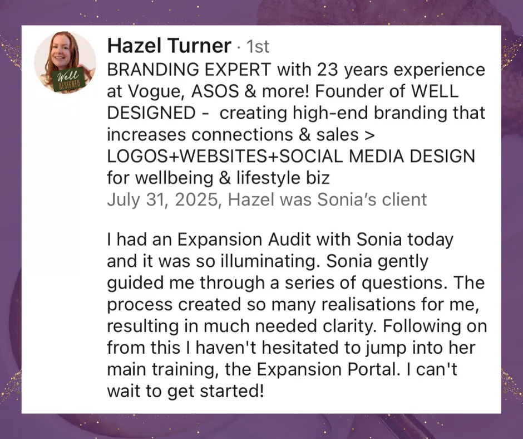The image size is (523, 439).
Task: Open the Hazel Turner name link
Action: pyautogui.click(x=169, y=46)
